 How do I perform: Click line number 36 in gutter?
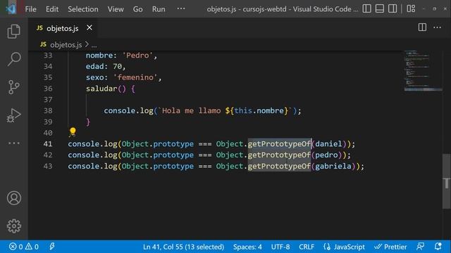coord(48,89)
